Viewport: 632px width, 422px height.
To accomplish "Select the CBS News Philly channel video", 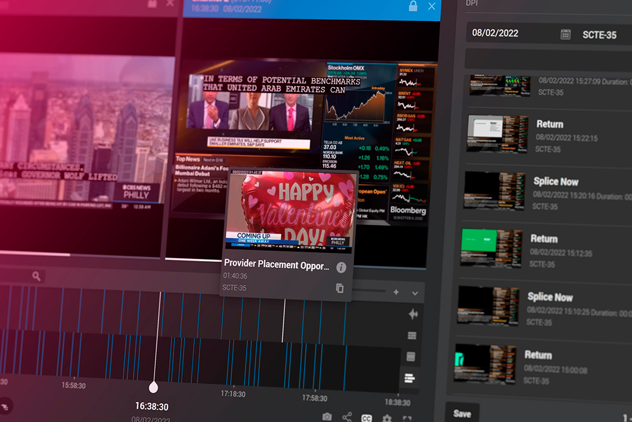I will pyautogui.click(x=84, y=132).
